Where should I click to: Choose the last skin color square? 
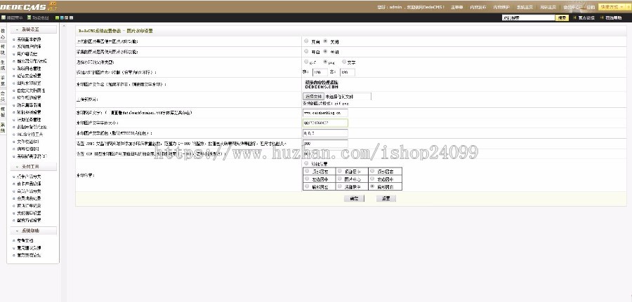[72, 18]
